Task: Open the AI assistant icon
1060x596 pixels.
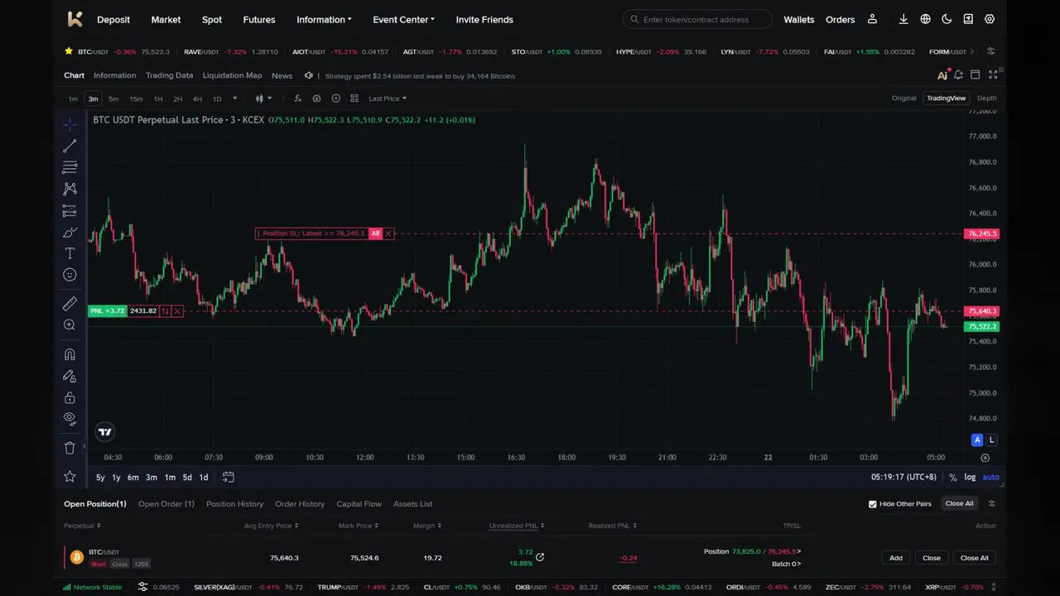Action: 942,75
